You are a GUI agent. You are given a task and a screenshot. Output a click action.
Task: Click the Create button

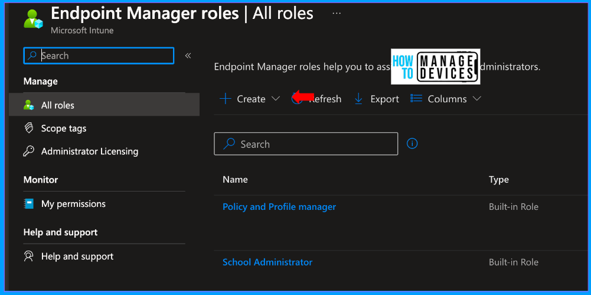pyautogui.click(x=250, y=99)
